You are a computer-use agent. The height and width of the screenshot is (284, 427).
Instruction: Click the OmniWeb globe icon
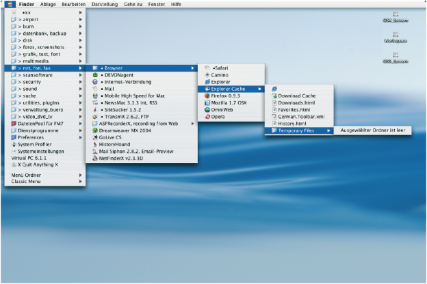[x=207, y=109]
